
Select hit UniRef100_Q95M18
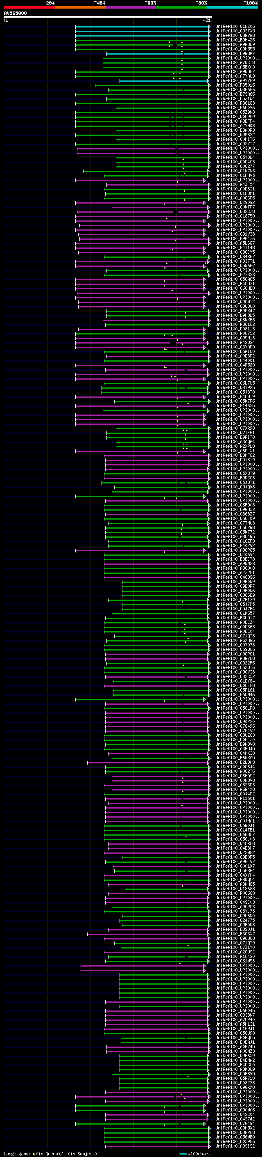(x=235, y=338)
